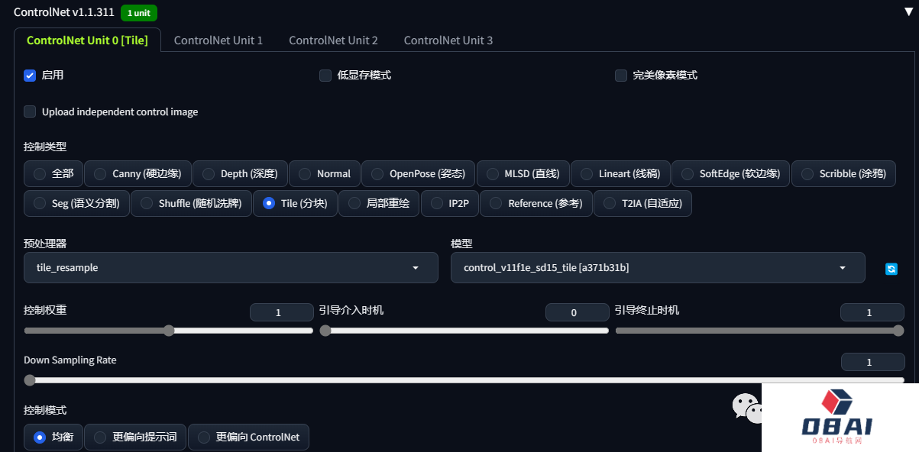
Task: Click the 引导终止时机 number input box
Action: tap(872, 312)
